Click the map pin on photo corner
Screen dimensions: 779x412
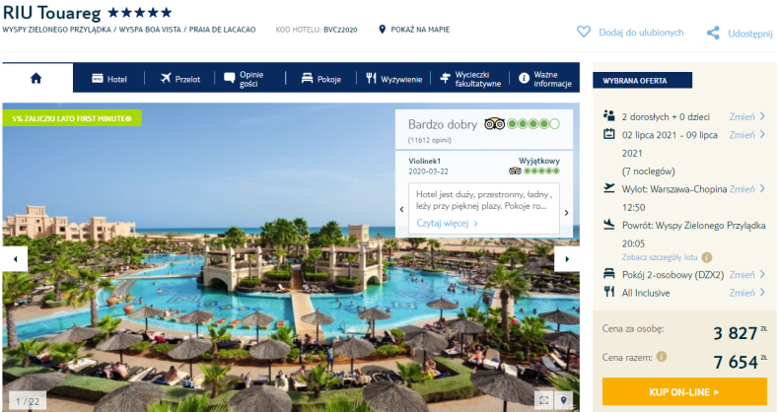coord(563,400)
